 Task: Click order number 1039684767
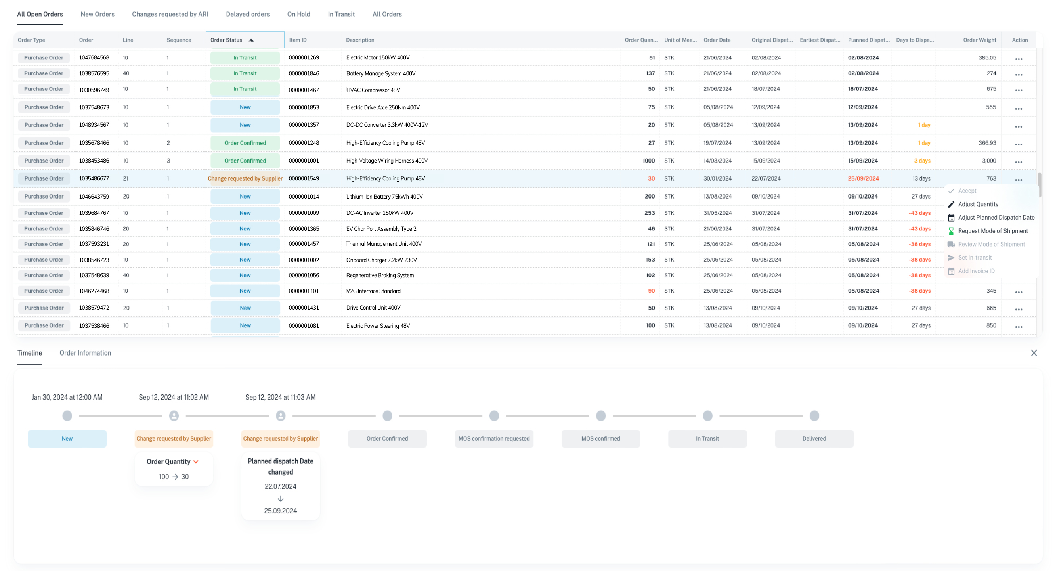(x=94, y=213)
